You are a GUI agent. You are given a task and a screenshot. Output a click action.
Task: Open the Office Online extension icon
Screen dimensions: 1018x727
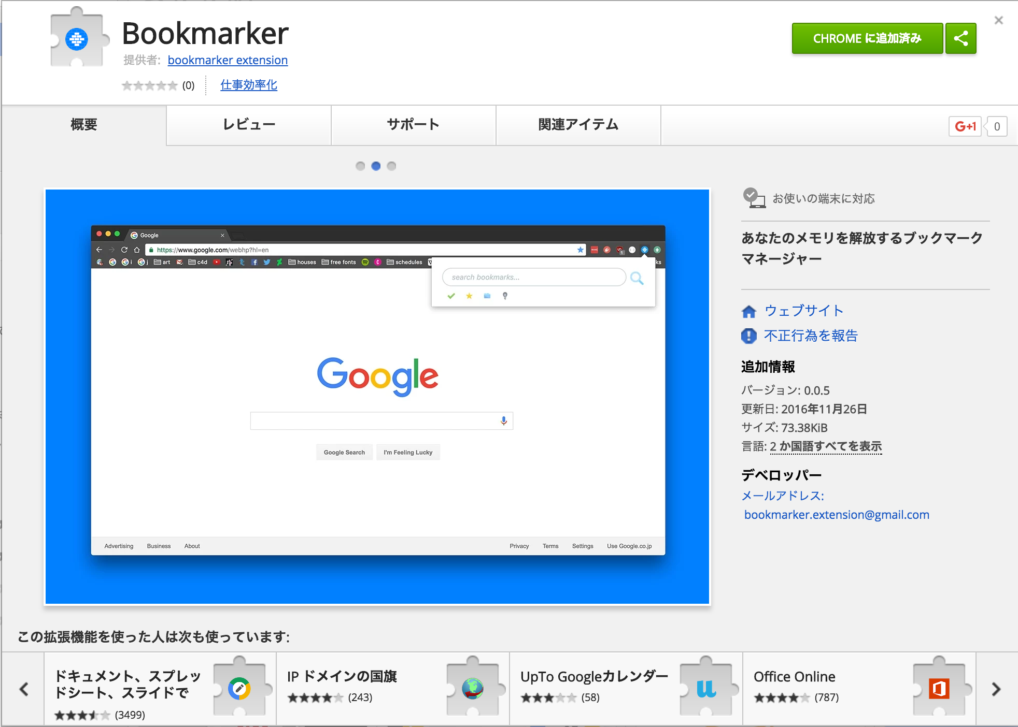coord(939,688)
